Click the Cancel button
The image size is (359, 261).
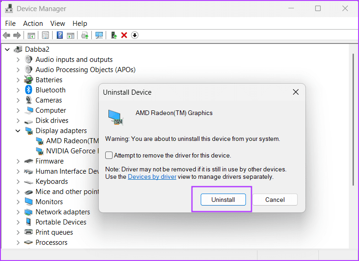[x=275, y=200]
